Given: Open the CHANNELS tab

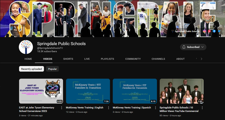Looking at the screenshot, I should [x=158, y=59].
